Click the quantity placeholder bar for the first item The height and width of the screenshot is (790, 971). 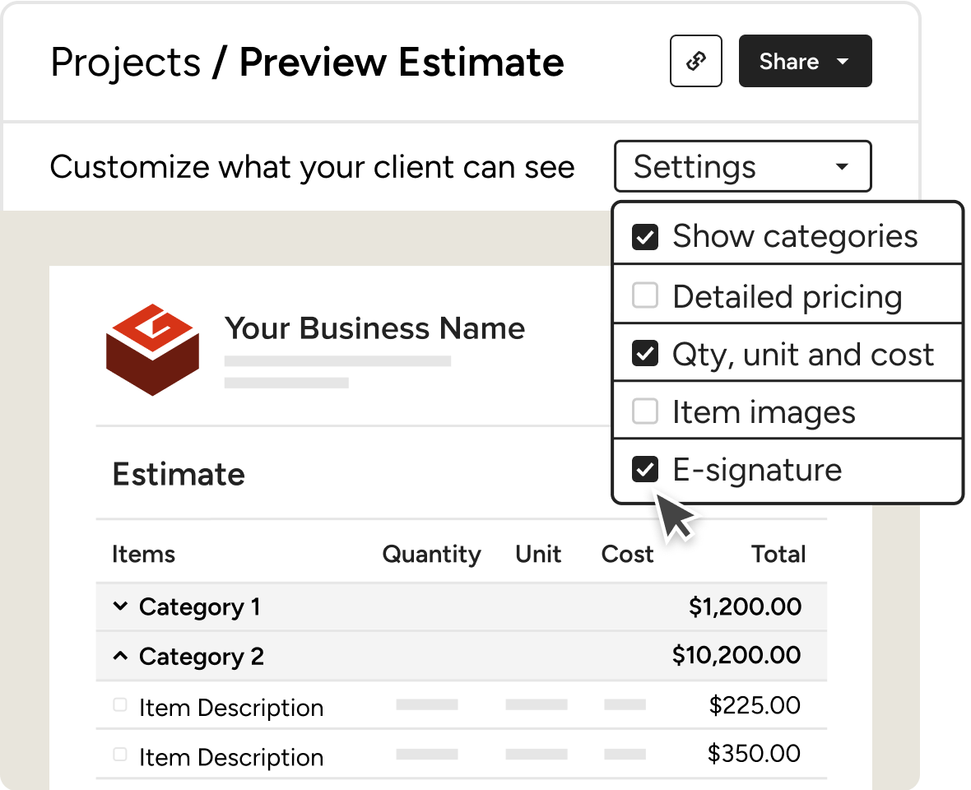pyautogui.click(x=428, y=705)
